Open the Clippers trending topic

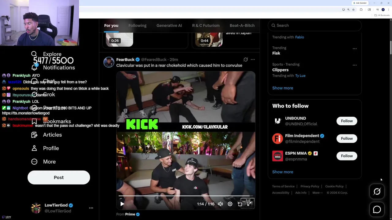pos(280,70)
